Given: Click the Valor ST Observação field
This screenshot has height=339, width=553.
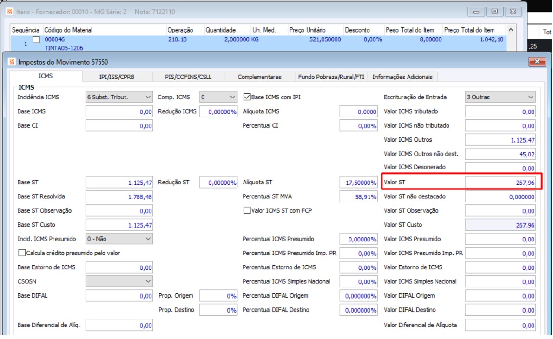Looking at the screenshot, I should pyautogui.click(x=500, y=211).
